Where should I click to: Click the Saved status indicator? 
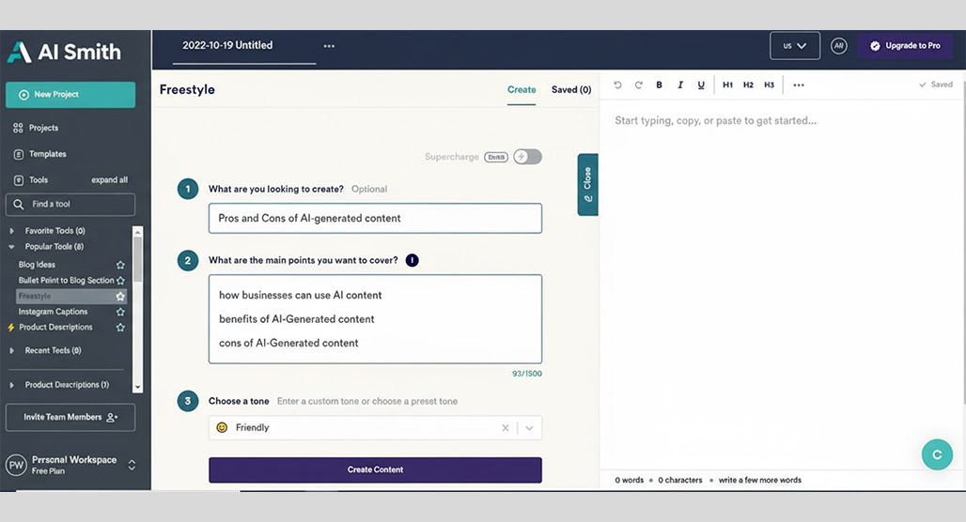pos(935,84)
